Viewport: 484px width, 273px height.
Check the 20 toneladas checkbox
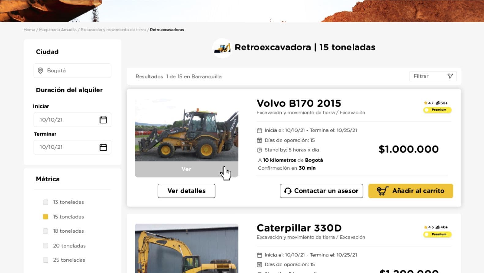click(x=46, y=245)
